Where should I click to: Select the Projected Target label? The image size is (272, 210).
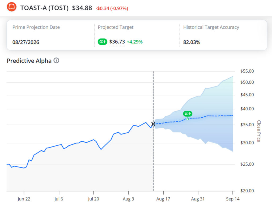[x=116, y=27]
